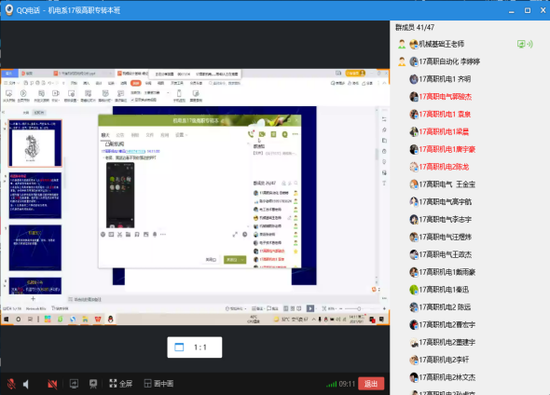Viewport: 550px width, 395px height.
Task: Select member 17高职电气 王金宝
Action: tap(442, 184)
